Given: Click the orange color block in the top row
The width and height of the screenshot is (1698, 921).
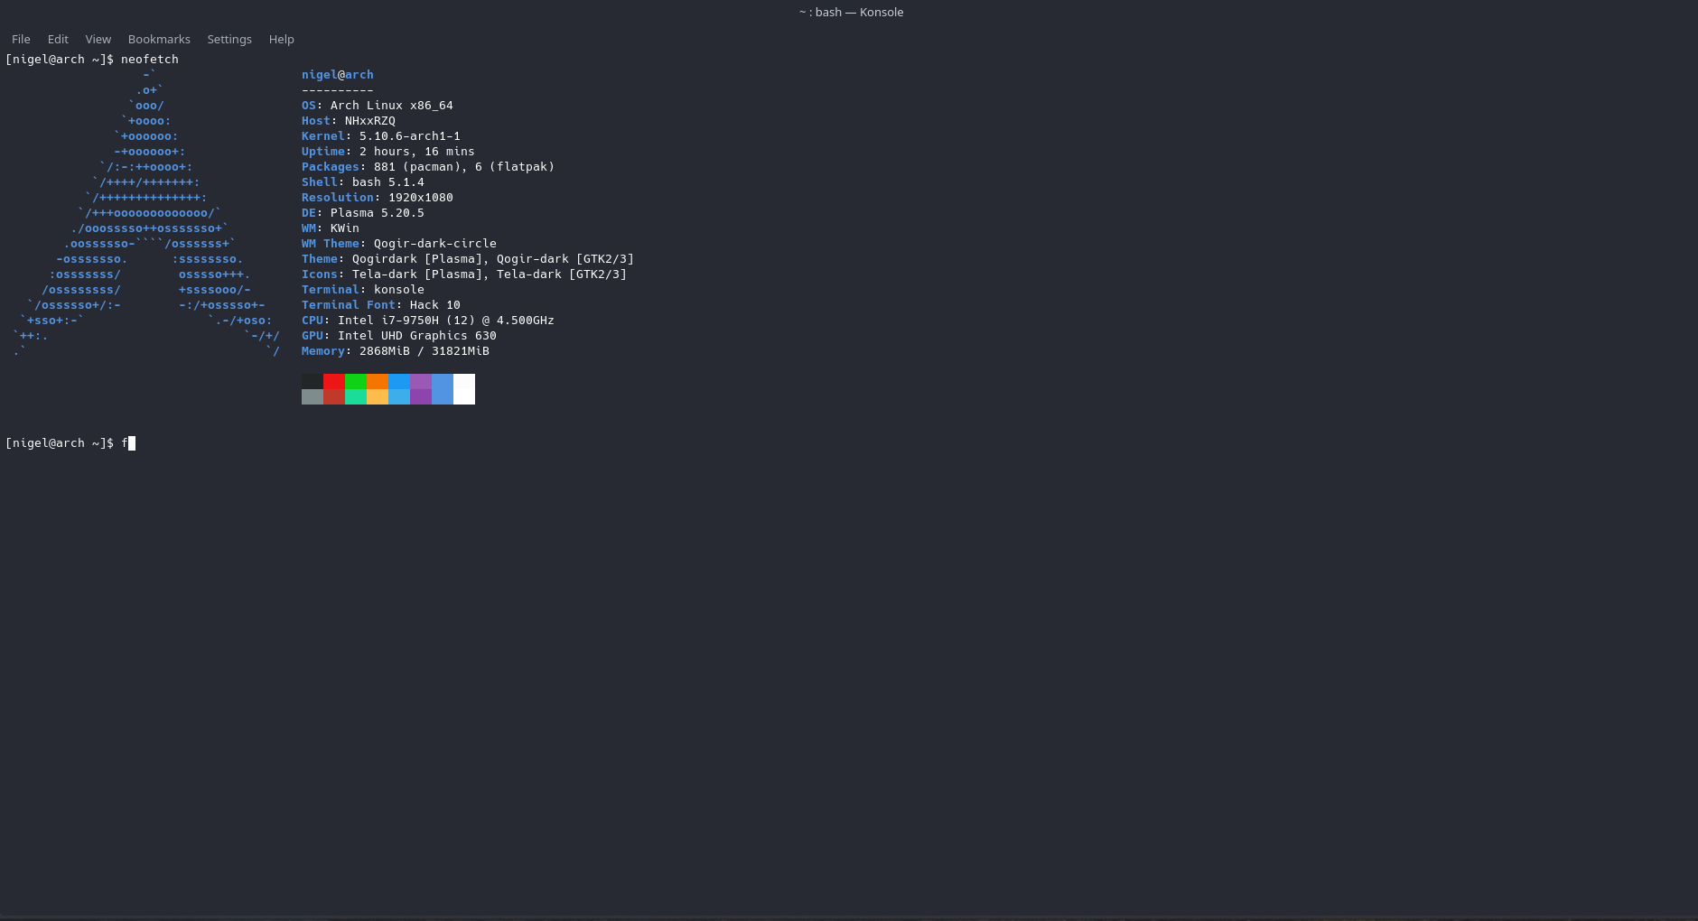Looking at the screenshot, I should [x=378, y=381].
